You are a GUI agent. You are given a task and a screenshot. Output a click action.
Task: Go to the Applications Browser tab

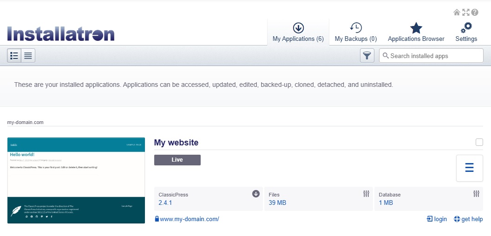click(416, 33)
